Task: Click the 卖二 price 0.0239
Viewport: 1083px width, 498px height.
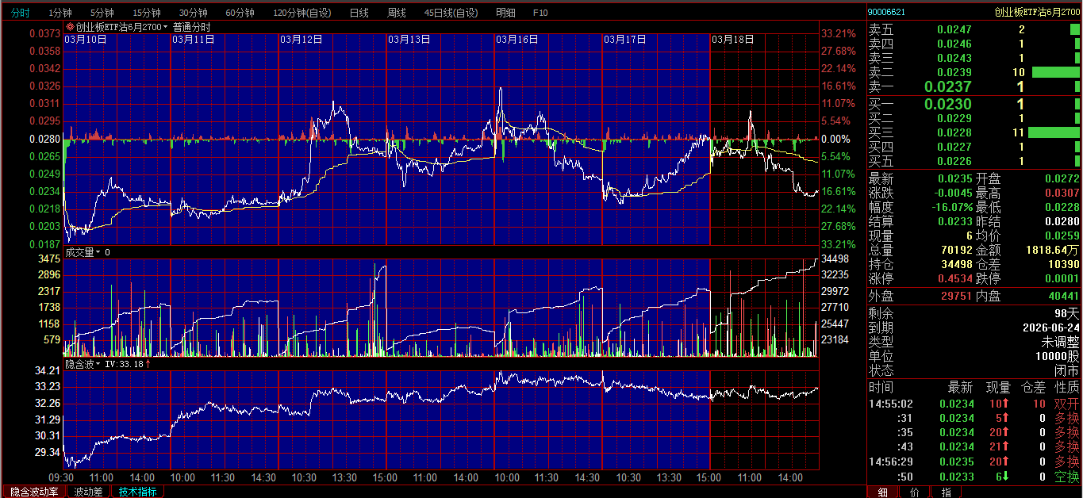Action: pos(954,72)
